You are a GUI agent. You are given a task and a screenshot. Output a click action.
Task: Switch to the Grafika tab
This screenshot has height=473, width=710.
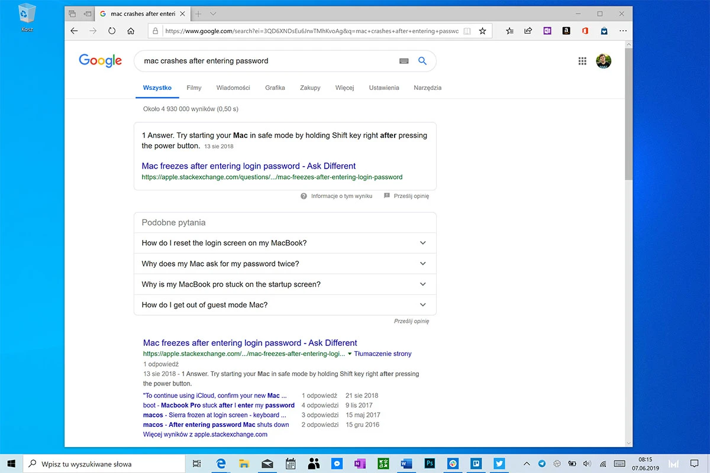(x=275, y=88)
